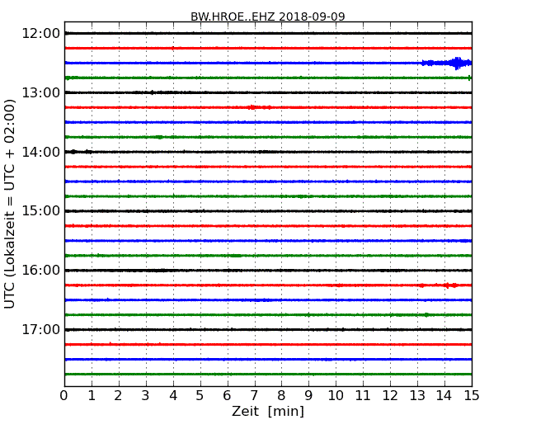Click x-axis tick label 5
This screenshot has height=429, width=536.
200,396
